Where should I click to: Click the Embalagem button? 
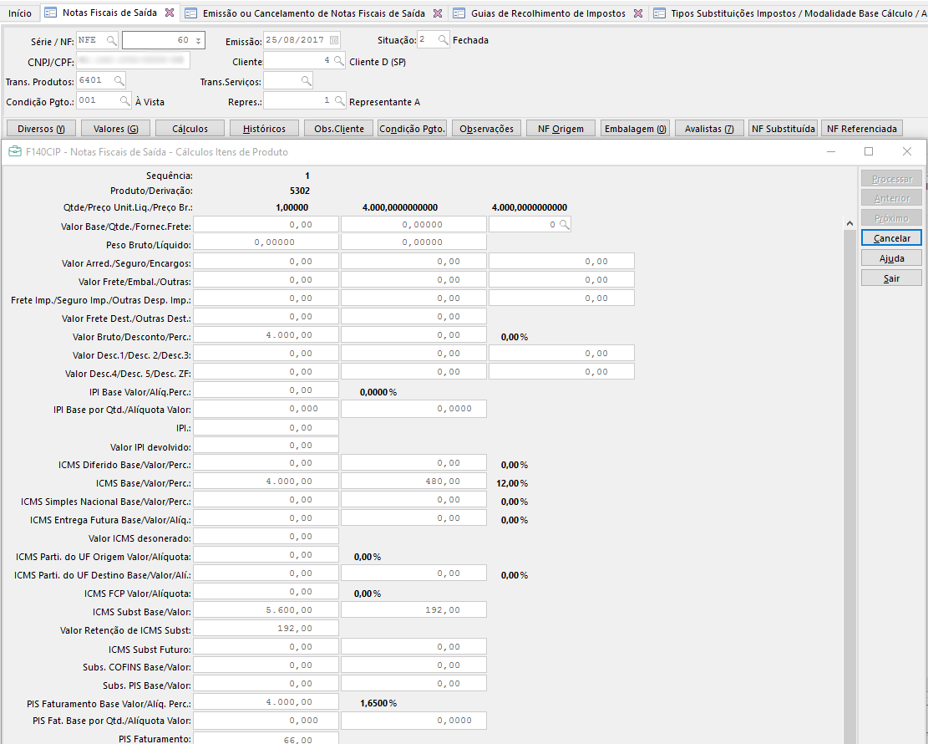coord(635,129)
